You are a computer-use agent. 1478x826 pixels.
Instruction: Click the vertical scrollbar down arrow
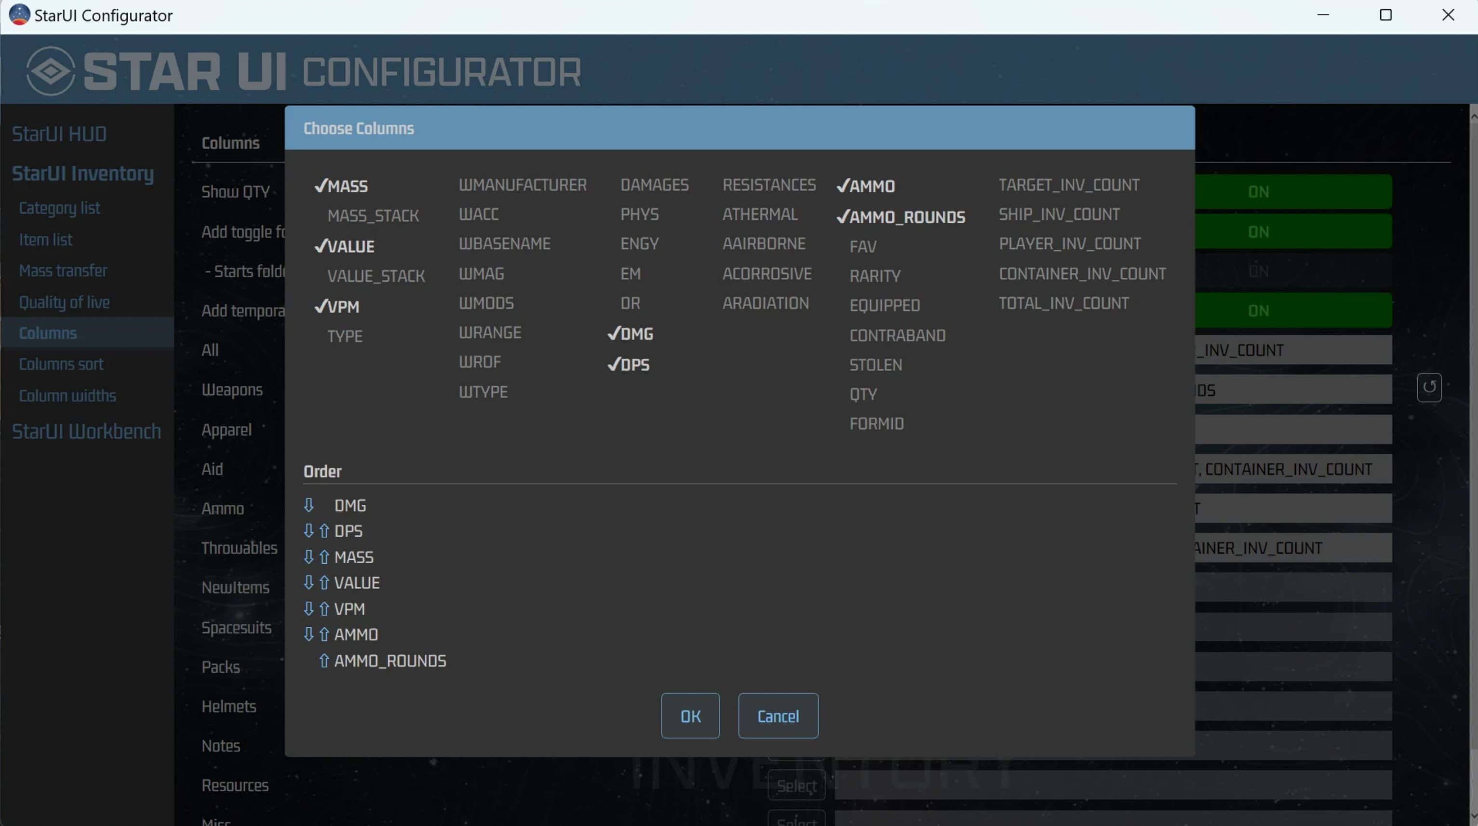click(1473, 816)
